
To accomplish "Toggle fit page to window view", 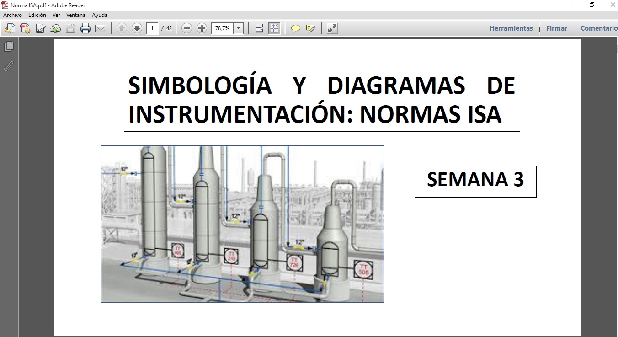I will tap(274, 28).
